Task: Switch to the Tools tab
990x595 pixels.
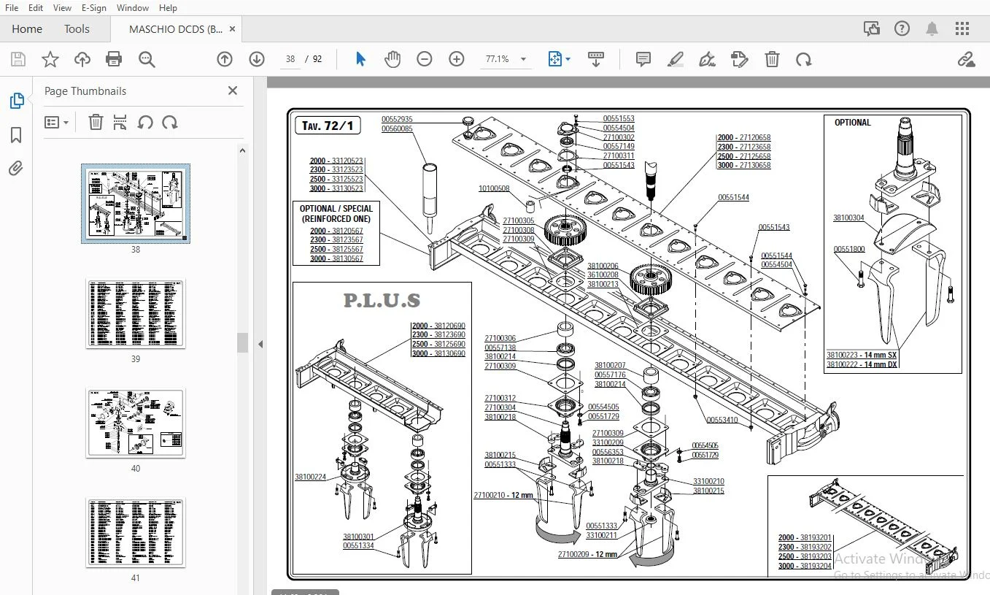Action: [77, 29]
